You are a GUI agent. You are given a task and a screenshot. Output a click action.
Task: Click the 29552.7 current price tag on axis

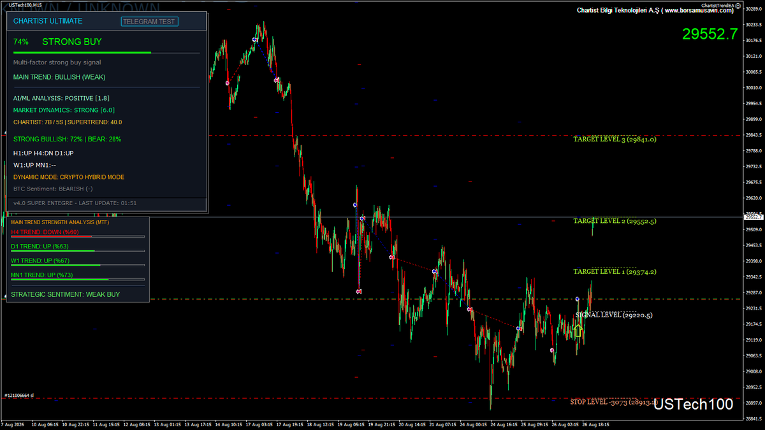pyautogui.click(x=753, y=217)
